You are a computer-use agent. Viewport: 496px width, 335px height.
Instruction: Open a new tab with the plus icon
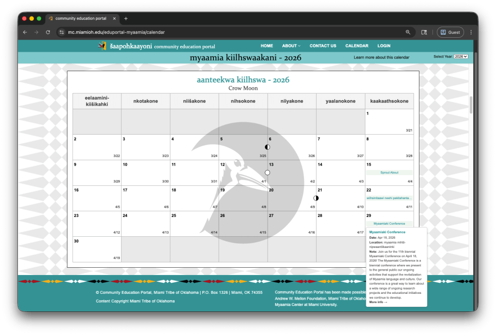click(x=126, y=18)
